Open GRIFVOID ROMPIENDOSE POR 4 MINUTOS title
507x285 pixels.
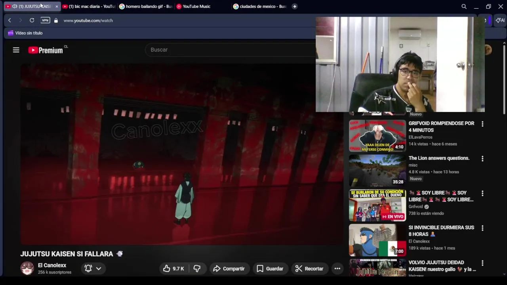pyautogui.click(x=441, y=127)
